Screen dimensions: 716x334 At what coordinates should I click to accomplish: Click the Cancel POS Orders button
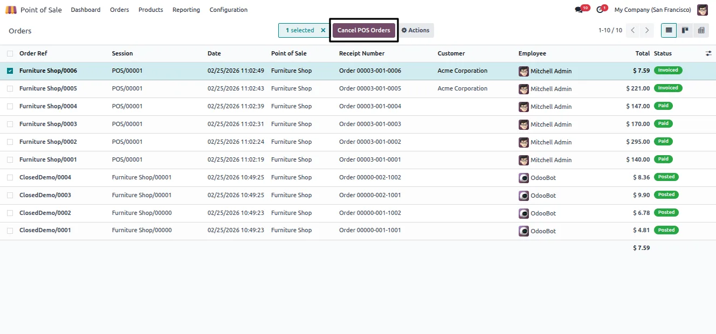tap(364, 30)
